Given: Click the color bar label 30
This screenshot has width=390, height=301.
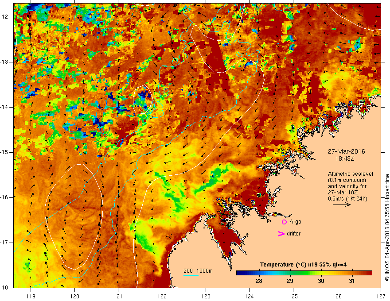Looking at the screenshot, I should (321, 281).
